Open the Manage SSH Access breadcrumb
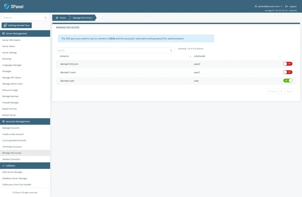The height and width of the screenshot is (197, 302). [x=83, y=18]
